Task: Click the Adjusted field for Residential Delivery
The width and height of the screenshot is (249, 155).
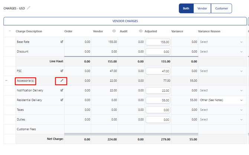Action: pyautogui.click(x=158, y=100)
